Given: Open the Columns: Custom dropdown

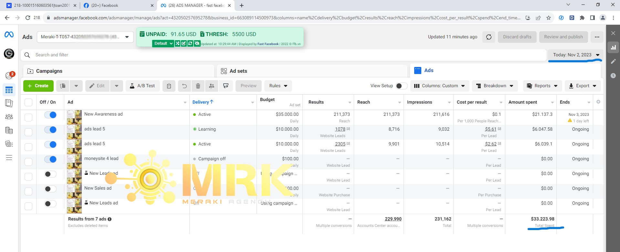Looking at the screenshot, I should [x=440, y=86].
